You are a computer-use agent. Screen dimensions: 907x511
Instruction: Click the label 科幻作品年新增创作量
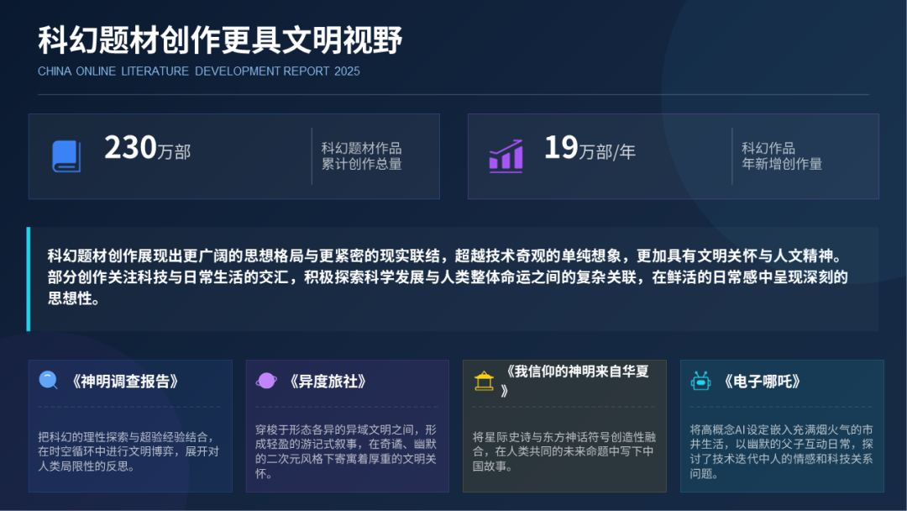(782, 156)
